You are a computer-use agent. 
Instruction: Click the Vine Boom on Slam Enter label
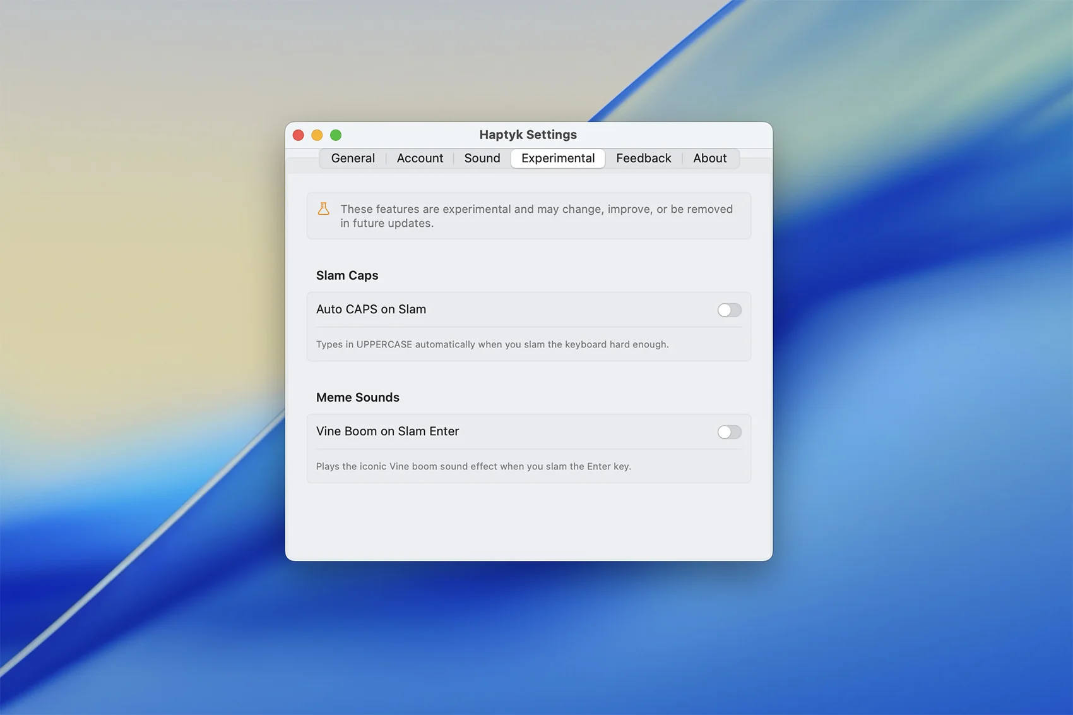(388, 431)
